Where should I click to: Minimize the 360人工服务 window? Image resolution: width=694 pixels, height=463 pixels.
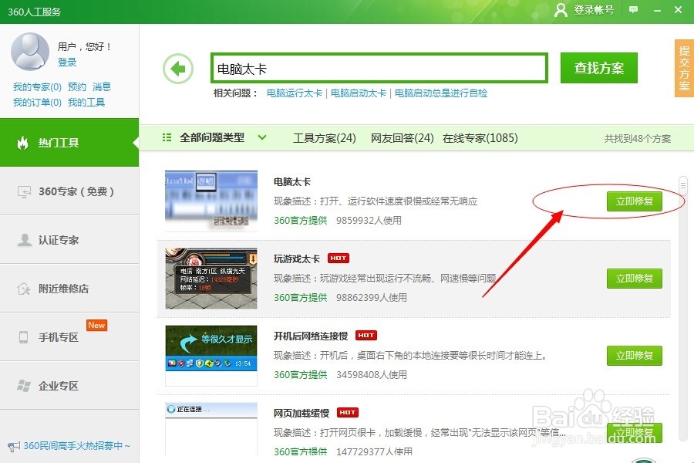click(657, 10)
